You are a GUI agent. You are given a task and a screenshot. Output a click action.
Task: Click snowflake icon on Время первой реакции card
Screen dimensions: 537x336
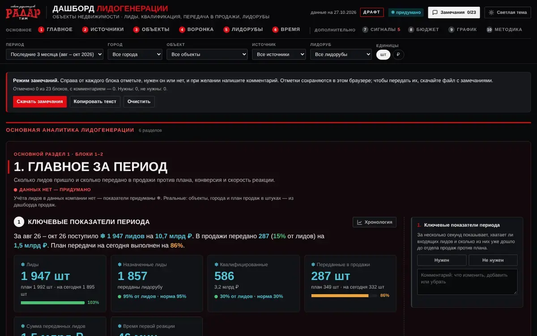(x=119, y=327)
